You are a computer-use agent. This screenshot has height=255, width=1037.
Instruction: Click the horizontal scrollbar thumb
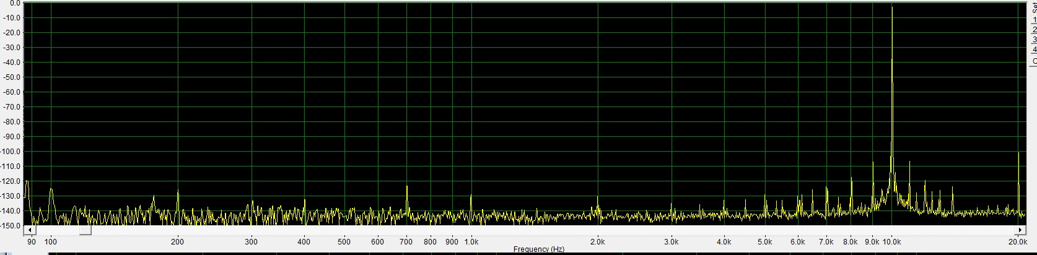pos(85,230)
